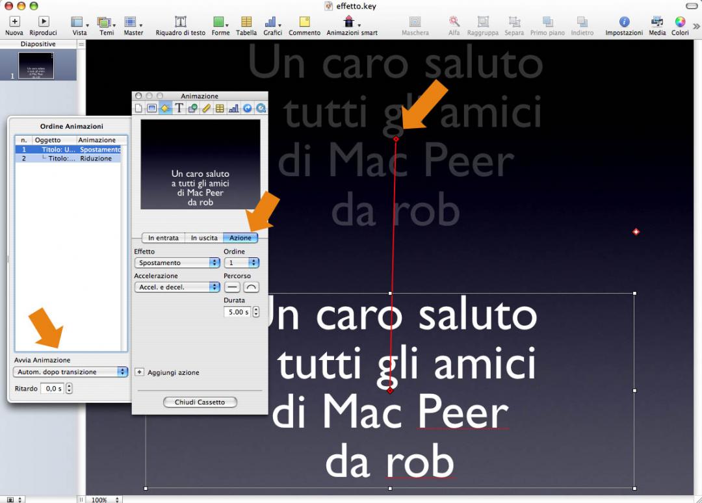Click the motion path bottom endpoint marker
Screen dimensions: 702x503
coord(390,391)
